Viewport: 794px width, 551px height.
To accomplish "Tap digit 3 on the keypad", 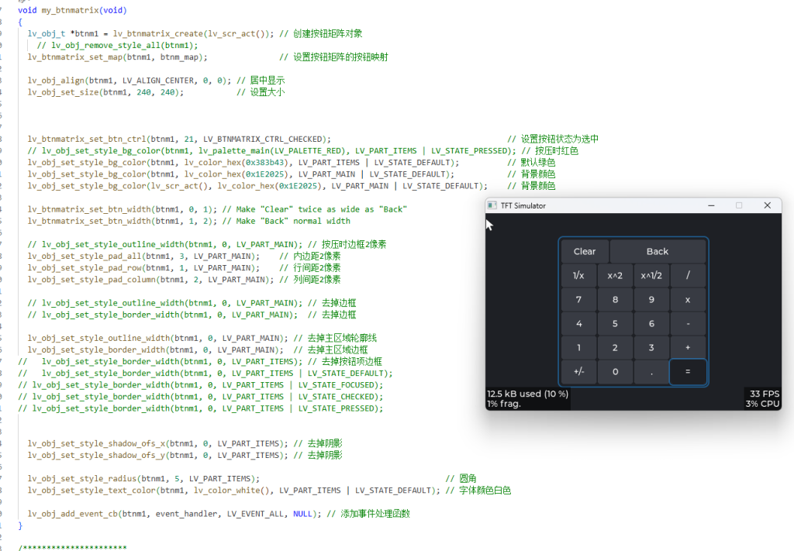I will [651, 347].
